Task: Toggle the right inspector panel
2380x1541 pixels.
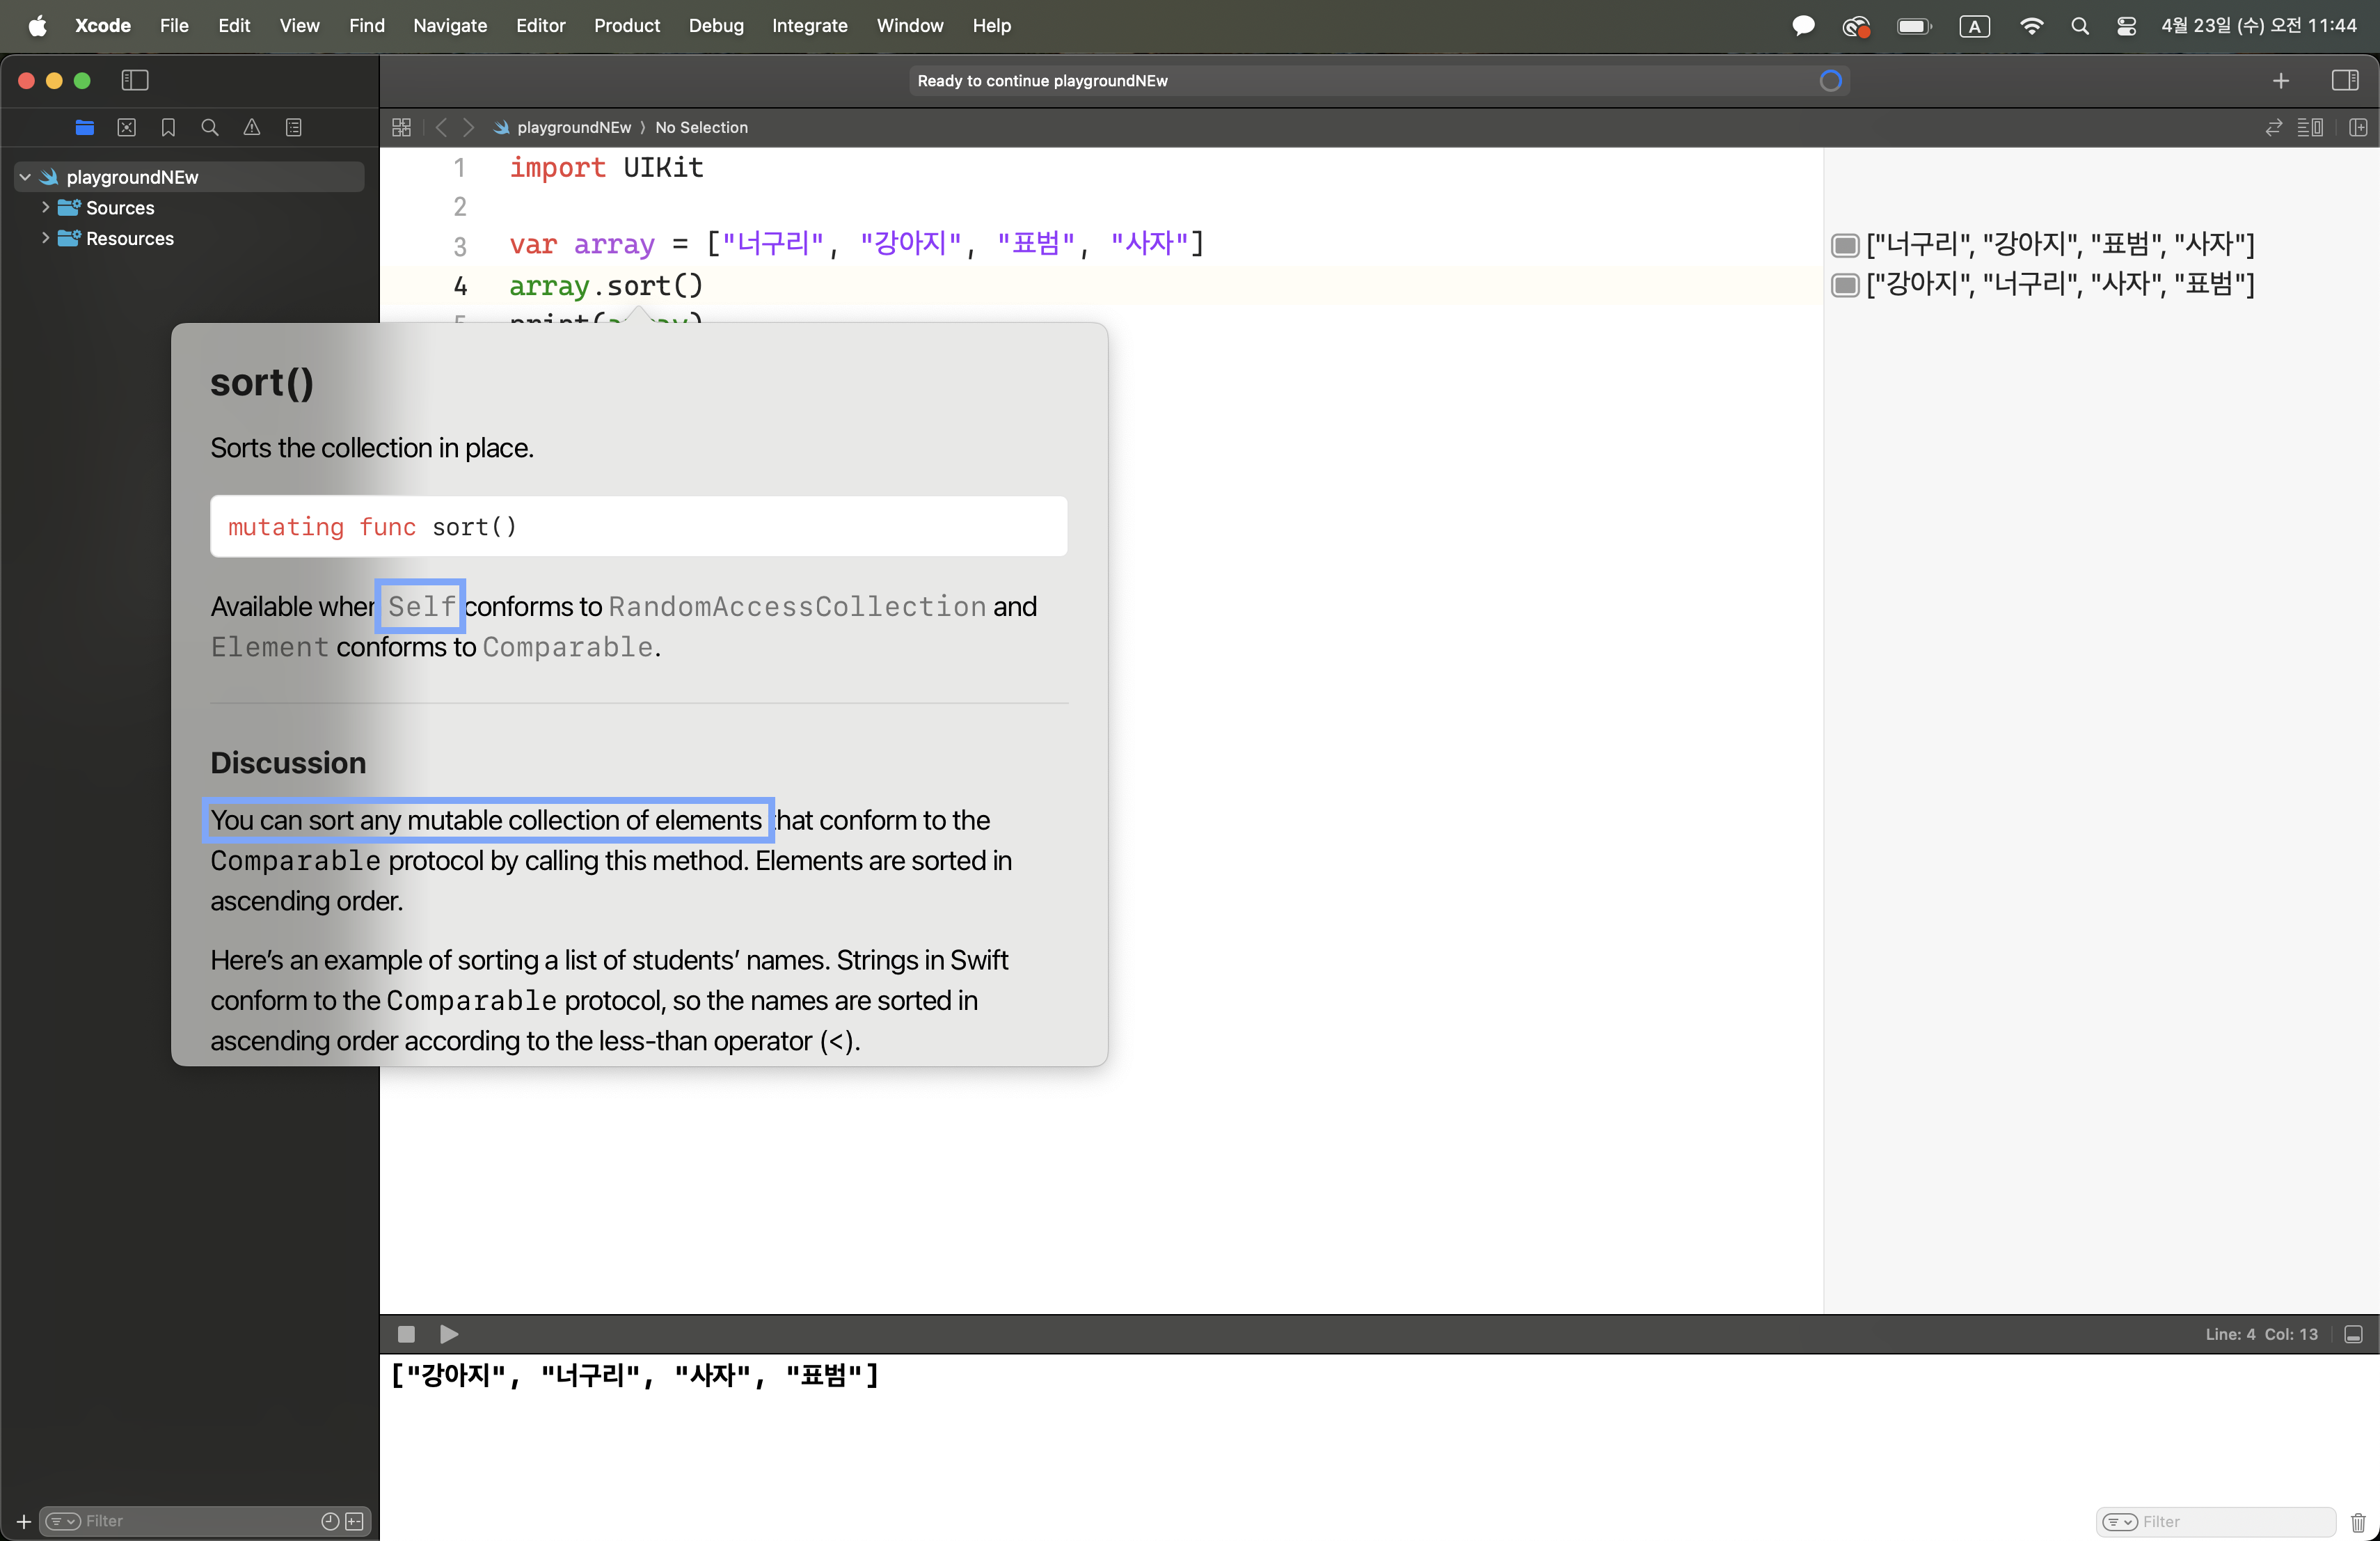Action: coord(2344,80)
